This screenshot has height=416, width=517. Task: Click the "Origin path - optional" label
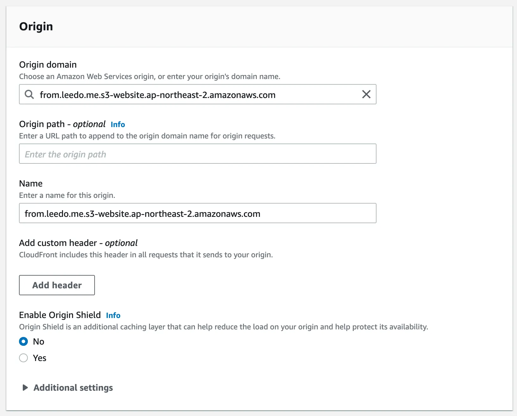click(x=62, y=124)
